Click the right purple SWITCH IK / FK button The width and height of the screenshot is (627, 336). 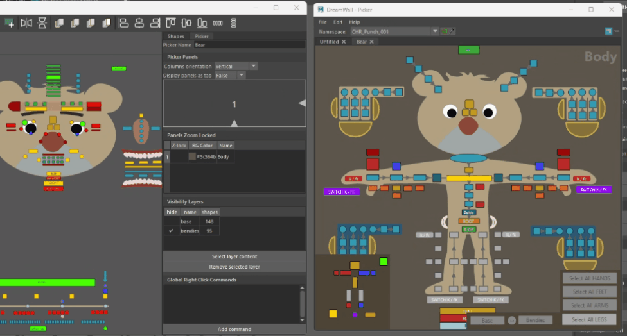[x=594, y=190]
